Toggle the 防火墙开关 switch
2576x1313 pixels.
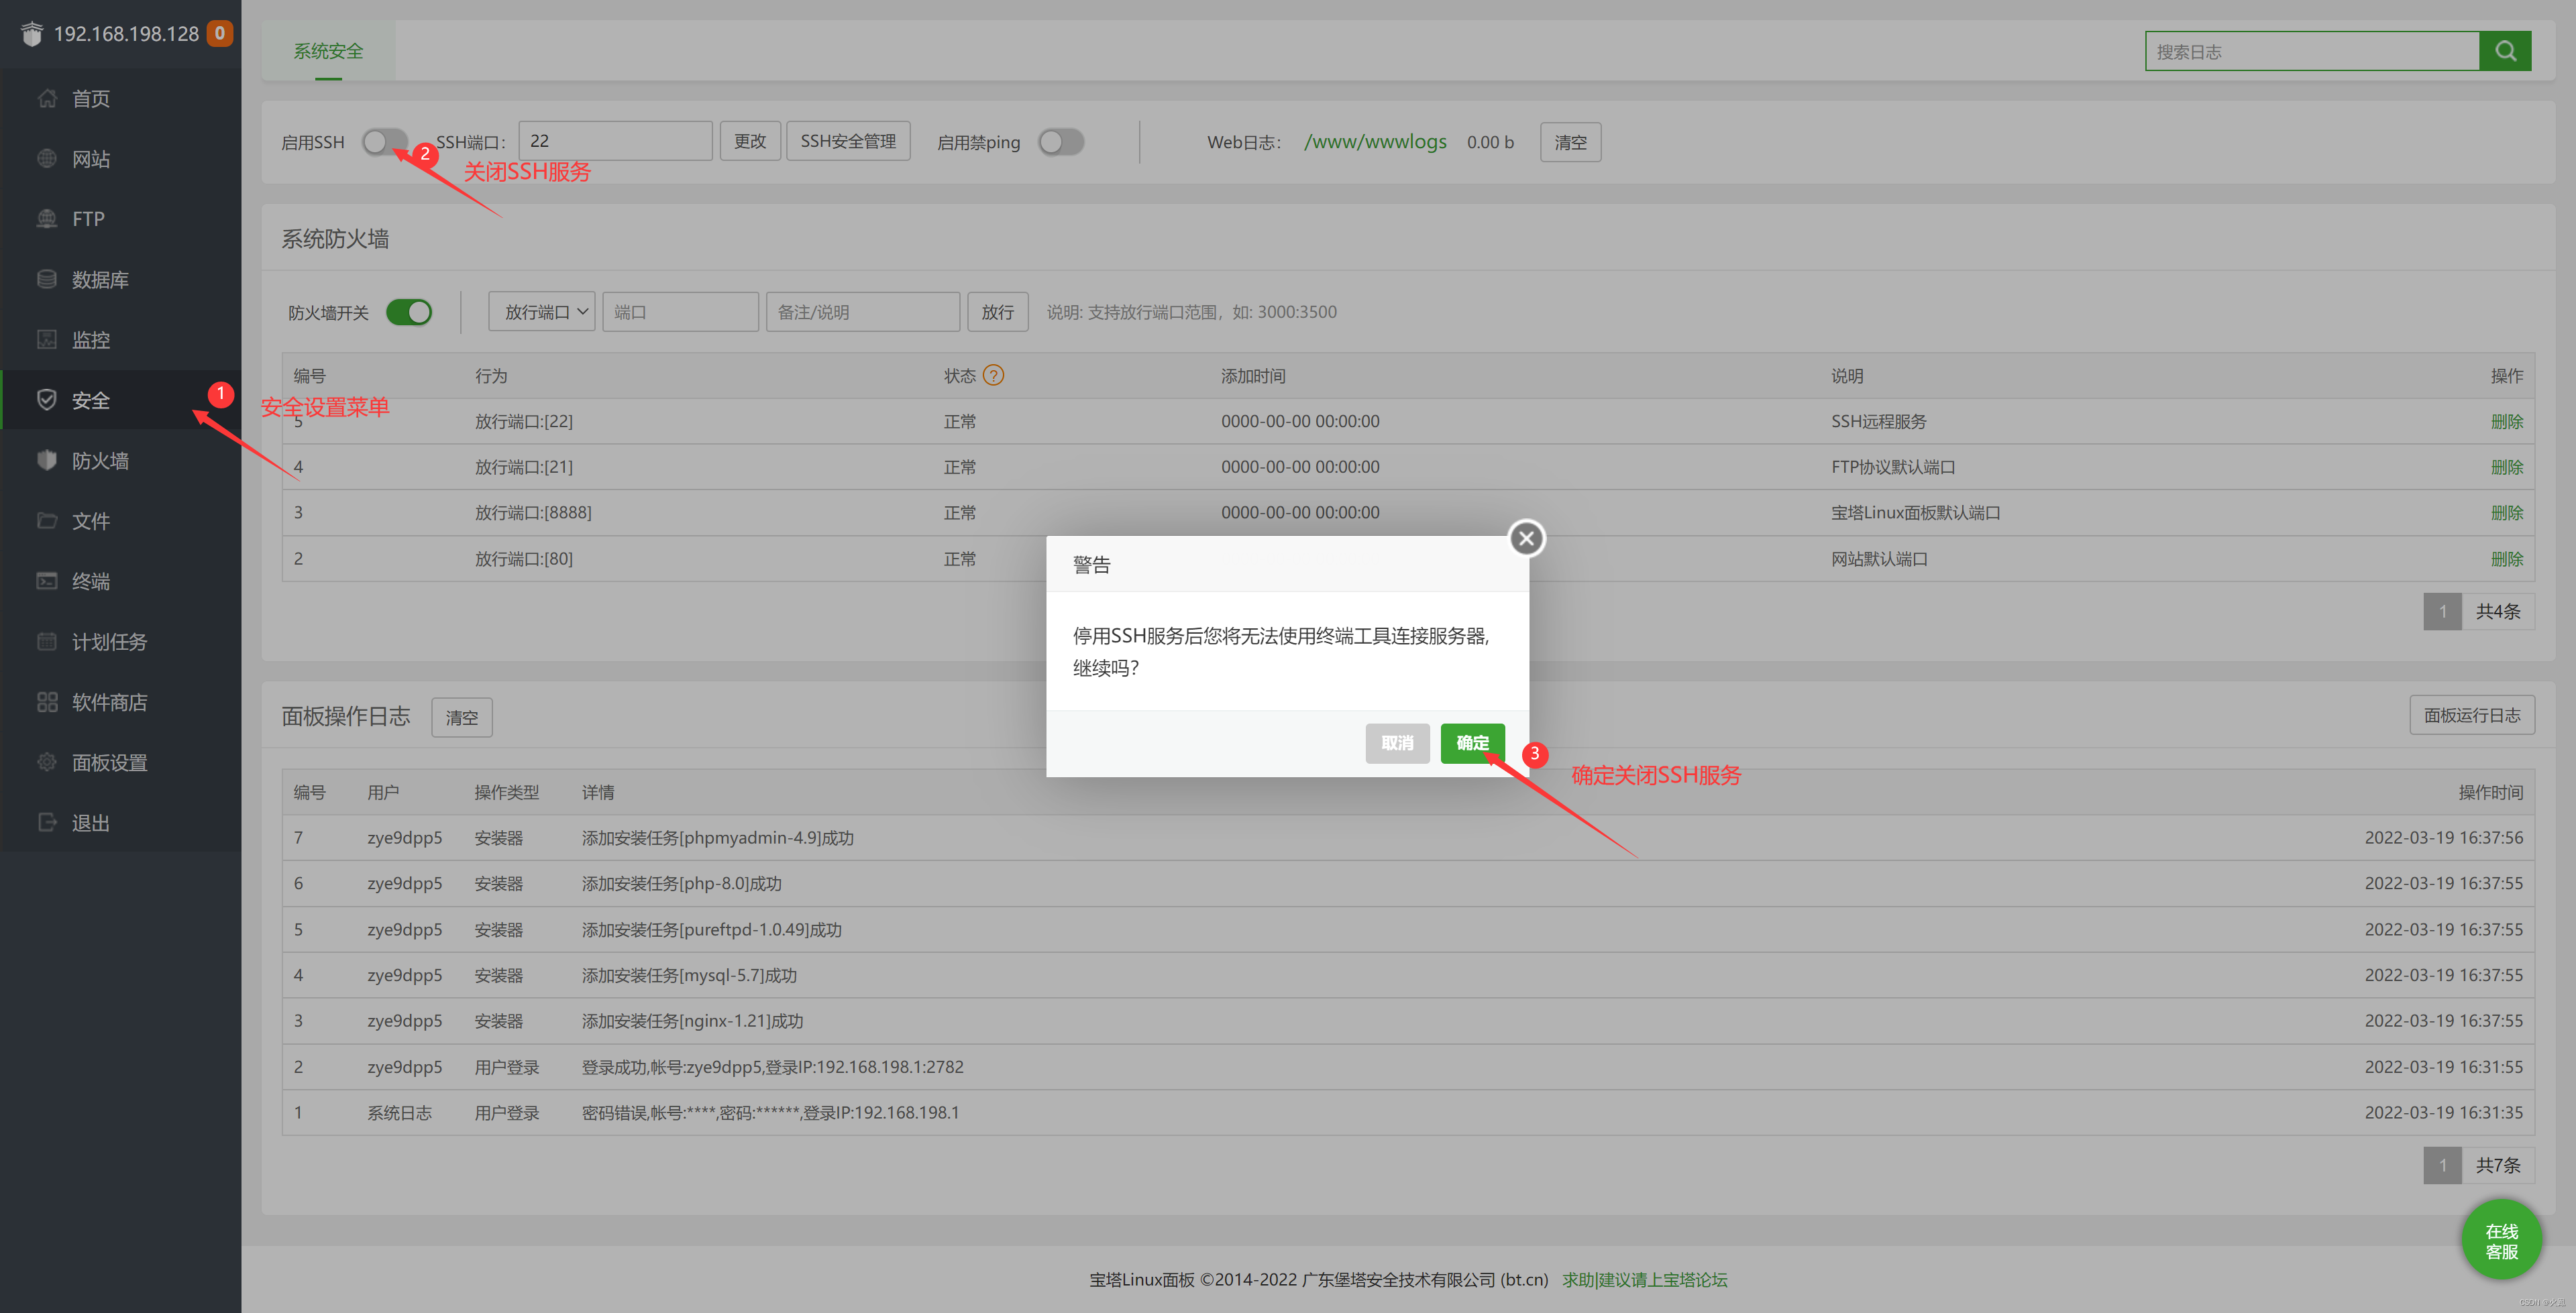409,312
